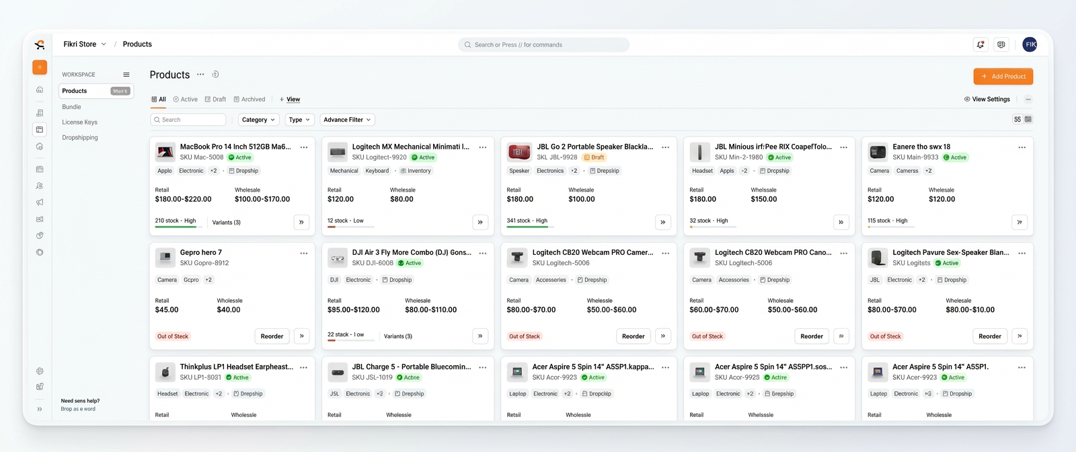Screen dimensions: 1076x452
Task: Click the Add Product button
Action: point(1003,77)
